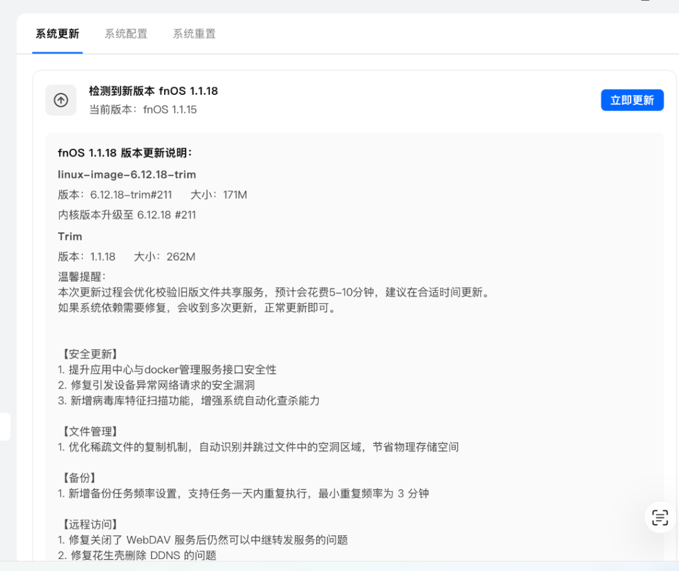The image size is (679, 571).
Task: Switch to the 系统更新 tab
Action: pos(57,34)
